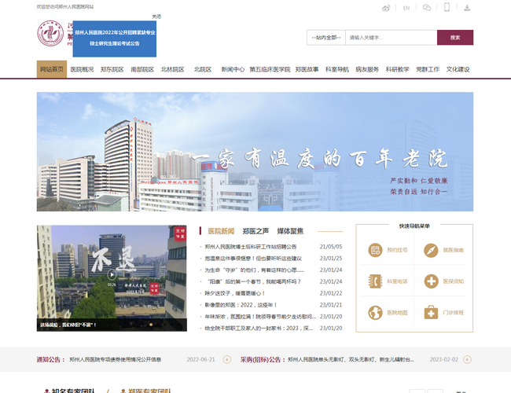Close the blue popup announcement via 关闭
This screenshot has height=393, width=511.
pos(156,17)
